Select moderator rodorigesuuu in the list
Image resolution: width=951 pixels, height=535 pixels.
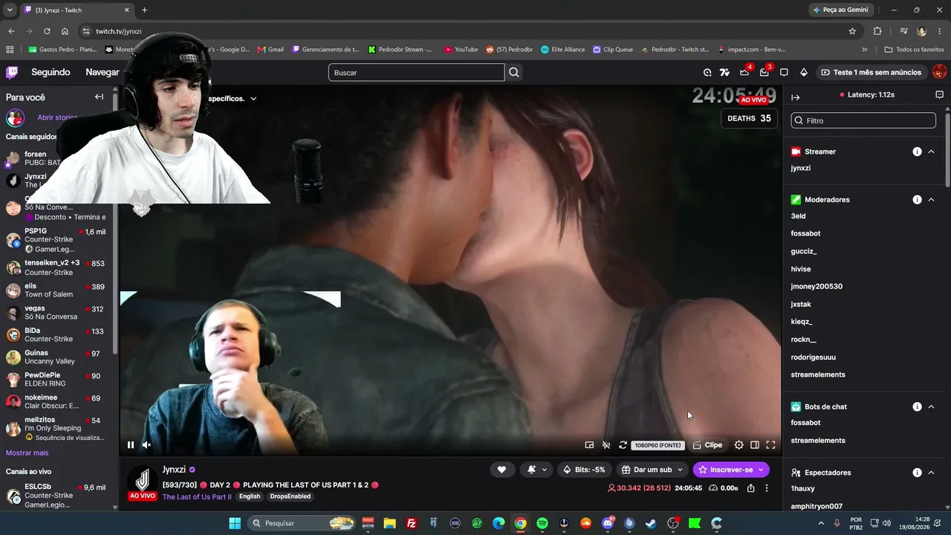pyautogui.click(x=814, y=357)
